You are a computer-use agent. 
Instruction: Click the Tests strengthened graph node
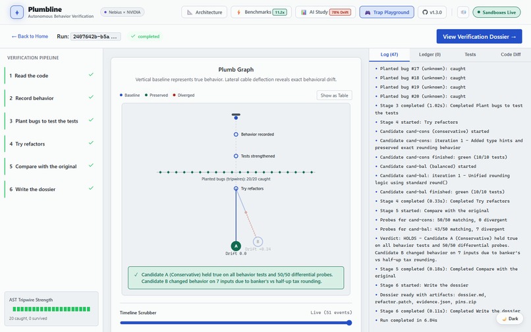point(236,156)
